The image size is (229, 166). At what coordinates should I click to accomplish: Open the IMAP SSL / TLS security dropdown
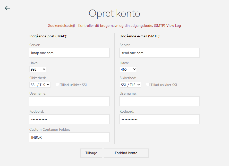click(x=40, y=85)
